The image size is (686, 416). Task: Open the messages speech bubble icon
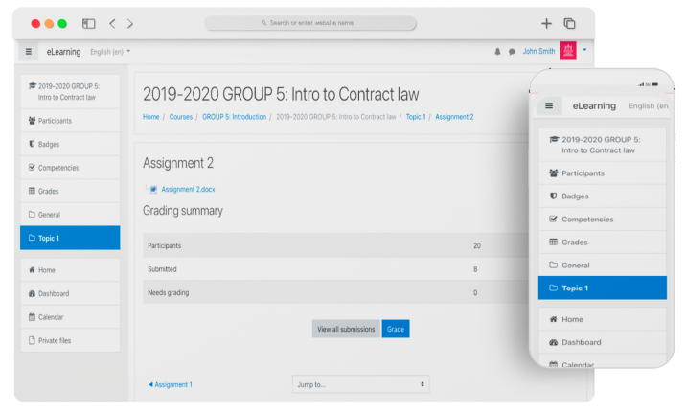click(512, 52)
